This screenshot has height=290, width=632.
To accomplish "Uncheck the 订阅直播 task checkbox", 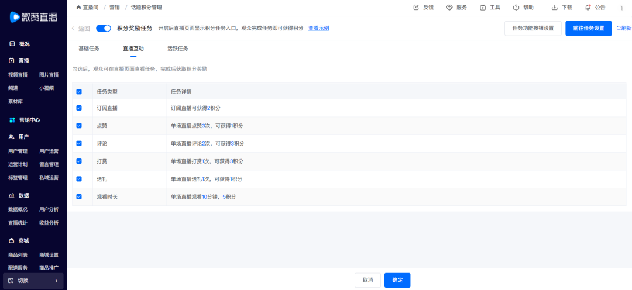I will (x=79, y=108).
